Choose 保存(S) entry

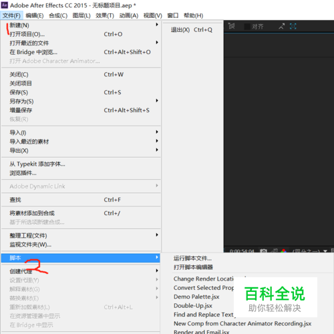[x=81, y=92]
